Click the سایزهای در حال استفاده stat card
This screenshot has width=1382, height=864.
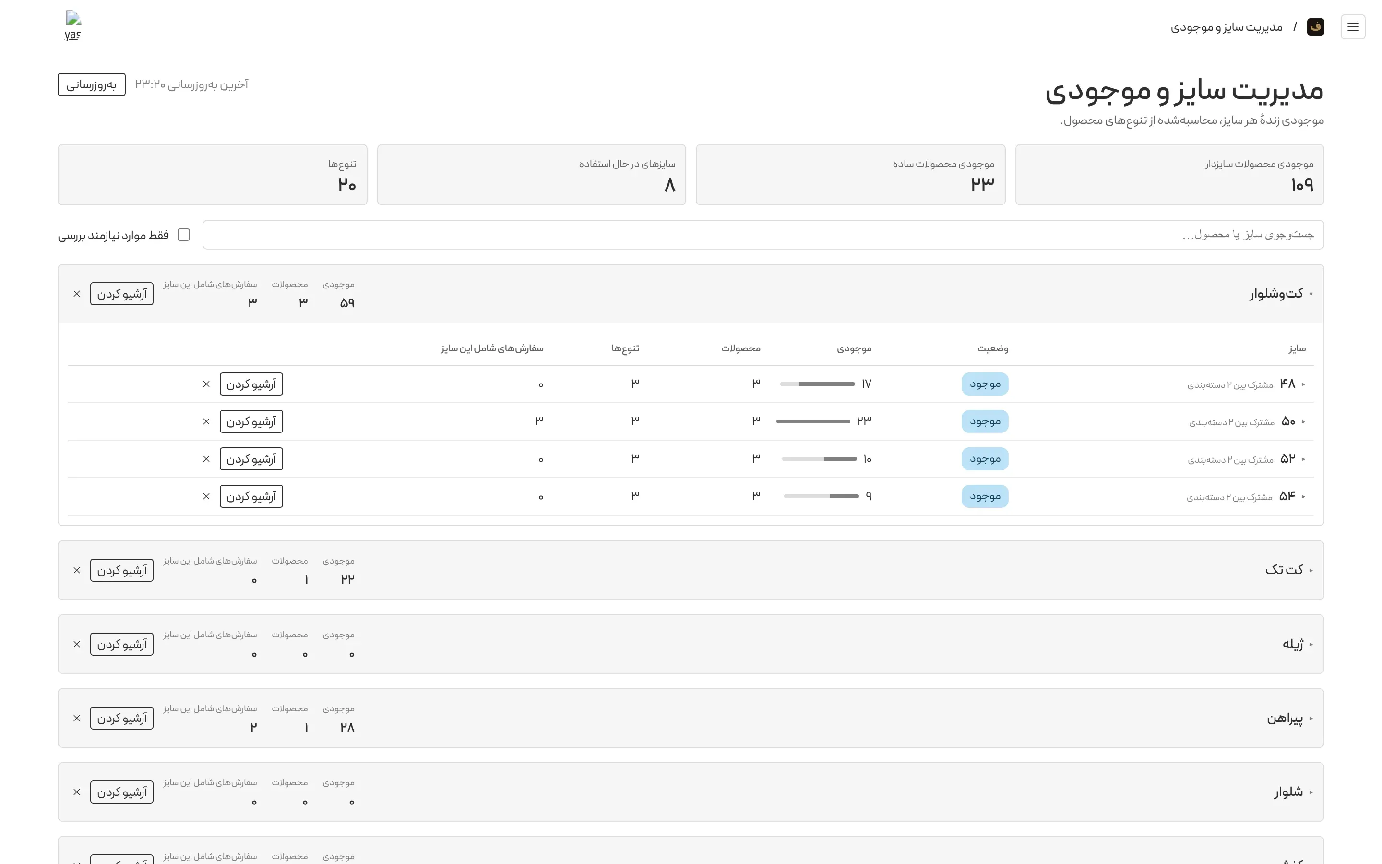(532, 174)
